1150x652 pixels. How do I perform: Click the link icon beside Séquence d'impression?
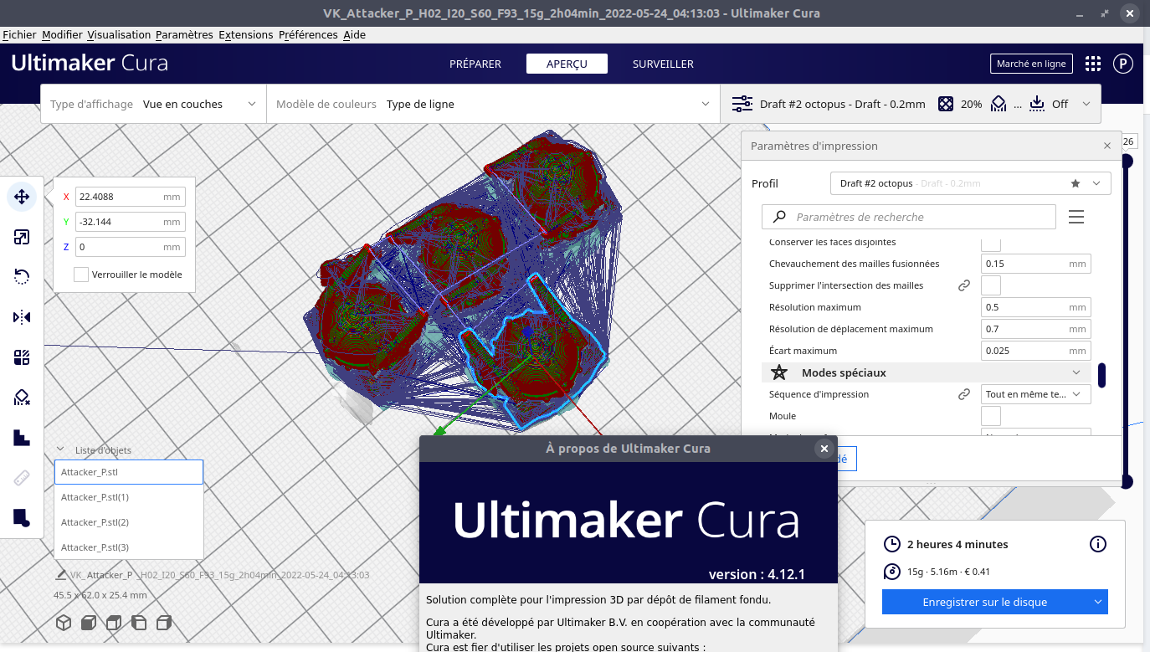(x=964, y=394)
